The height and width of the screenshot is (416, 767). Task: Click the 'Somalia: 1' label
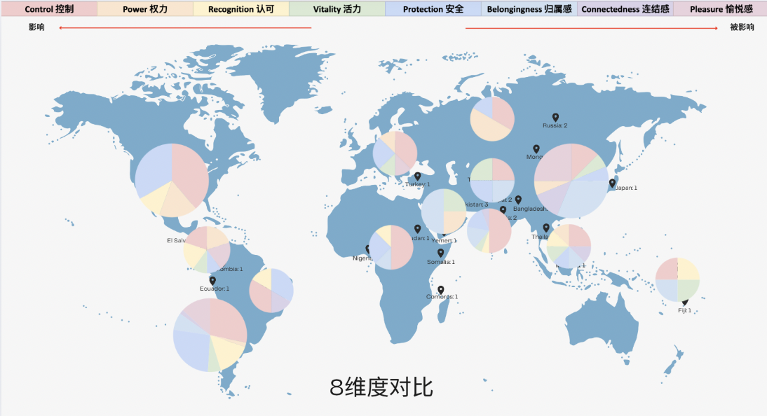pyautogui.click(x=441, y=262)
